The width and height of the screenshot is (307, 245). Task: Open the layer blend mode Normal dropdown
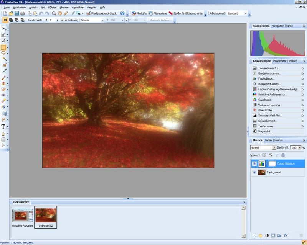(274, 147)
